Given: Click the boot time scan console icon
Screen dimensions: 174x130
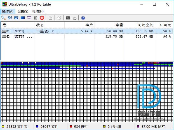Looking at the screenshot, I should (68, 18).
